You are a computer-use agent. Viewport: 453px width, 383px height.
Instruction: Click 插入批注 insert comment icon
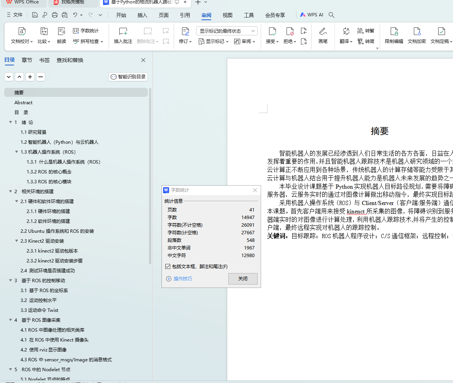tap(123, 35)
